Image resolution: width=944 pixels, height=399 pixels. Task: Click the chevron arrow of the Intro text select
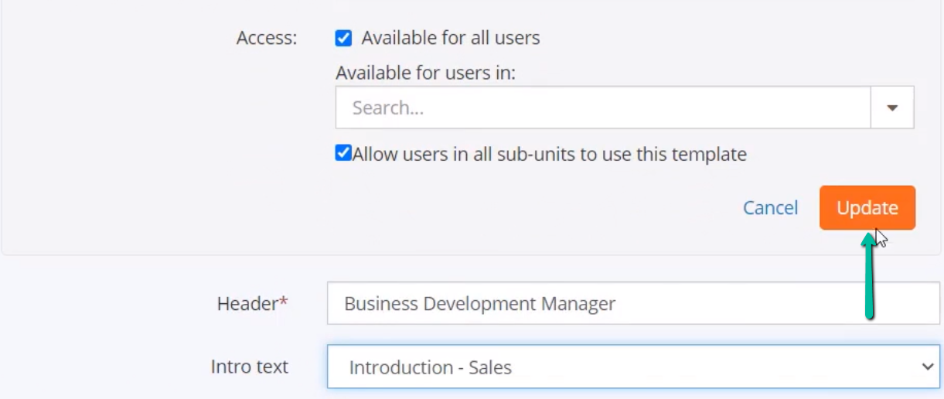pyautogui.click(x=929, y=367)
